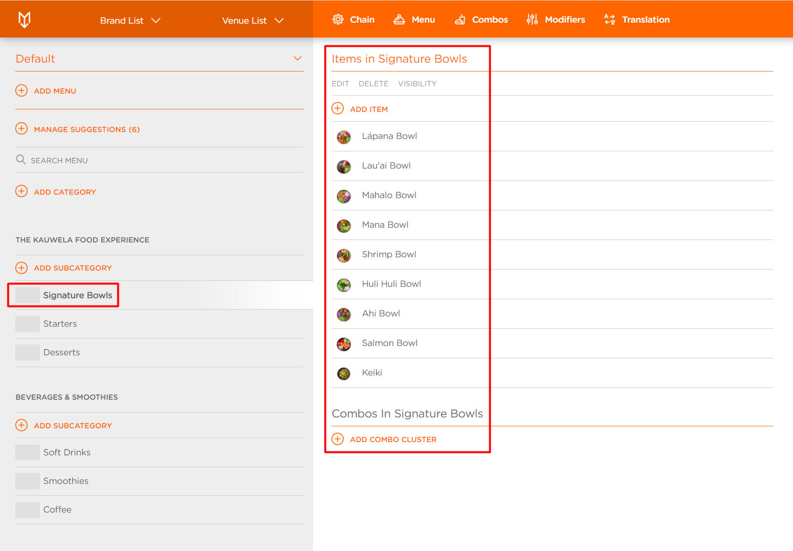Select the Mana Bowl item name
This screenshot has height=551, width=793.
(x=385, y=225)
